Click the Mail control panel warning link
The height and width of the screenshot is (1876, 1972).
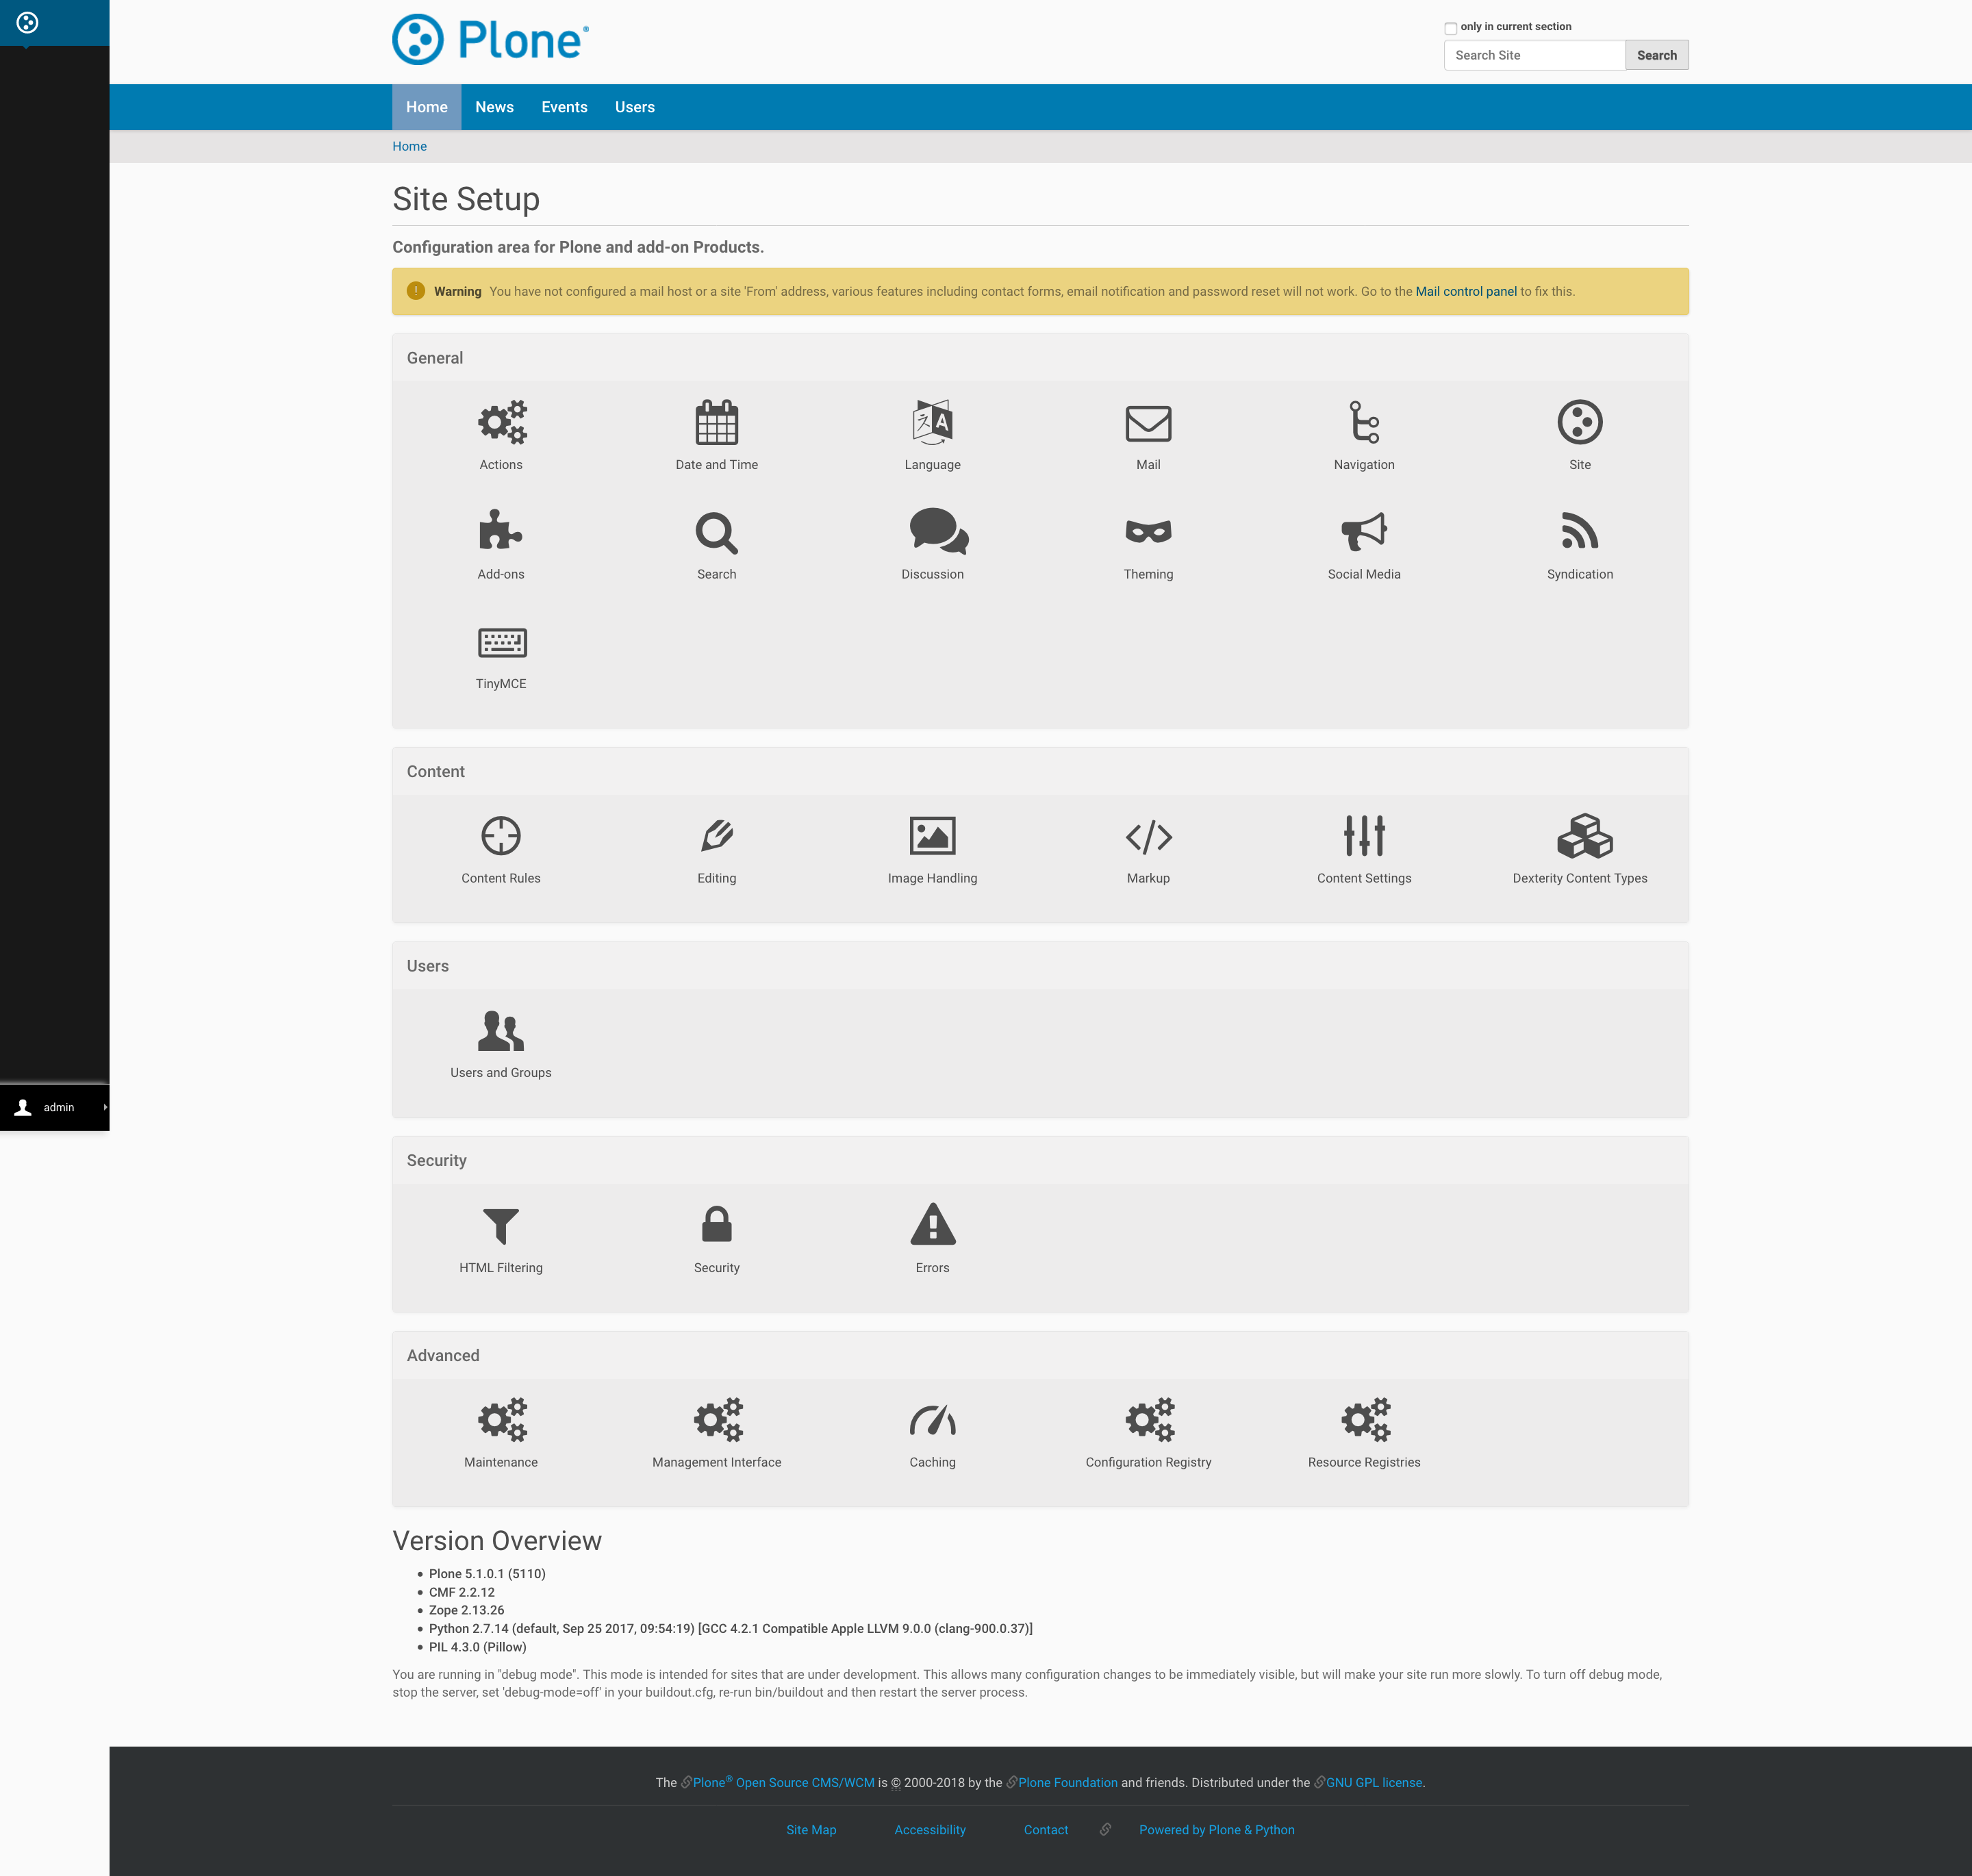[x=1465, y=290]
